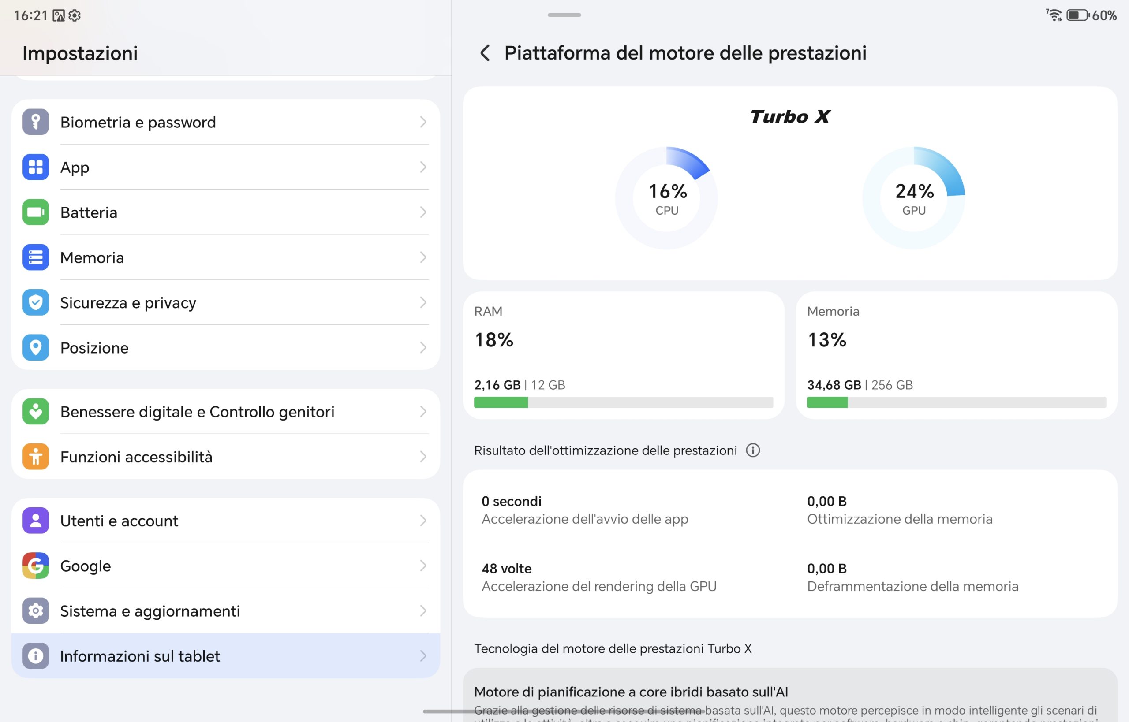Tap the back arrow next to the page title
Image resolution: width=1129 pixels, height=722 pixels.
pos(486,53)
